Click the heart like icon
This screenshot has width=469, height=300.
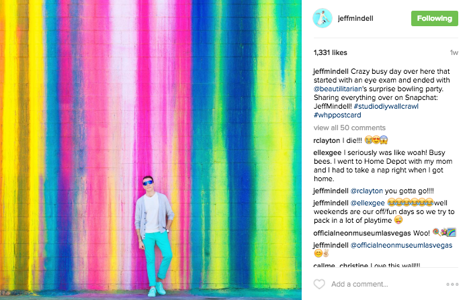[x=319, y=284]
